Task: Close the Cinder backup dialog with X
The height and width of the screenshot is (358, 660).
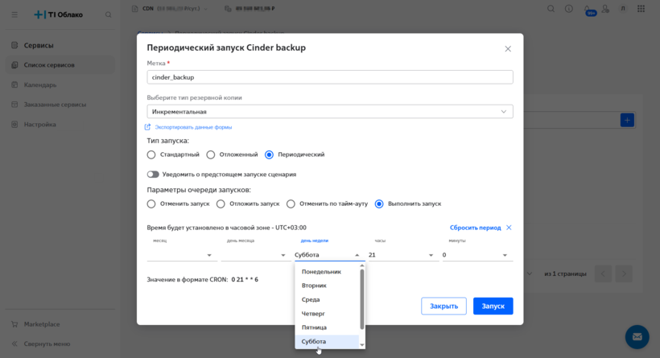Action: coord(507,49)
